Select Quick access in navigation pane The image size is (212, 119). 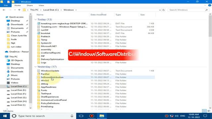[x=16, y=17]
